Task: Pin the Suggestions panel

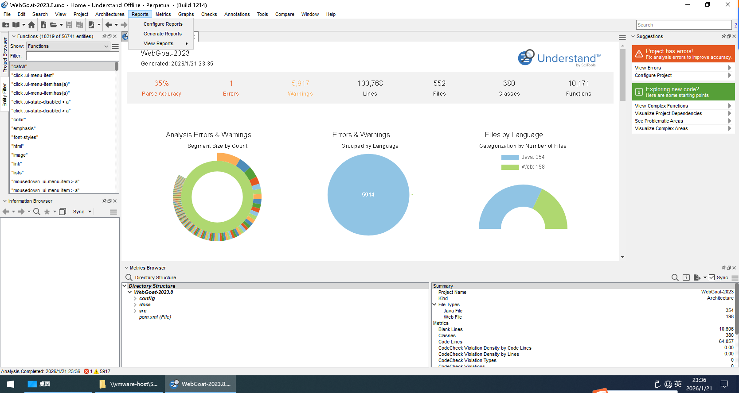Action: 723,36
